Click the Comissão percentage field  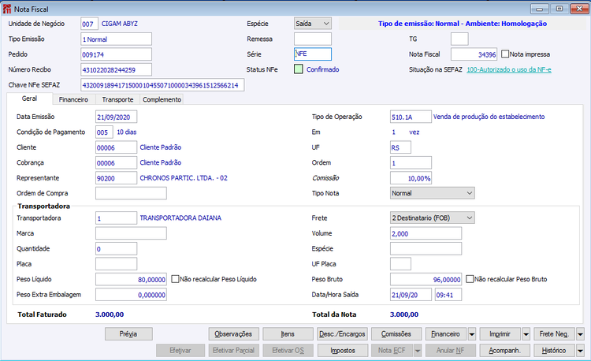(x=411, y=178)
